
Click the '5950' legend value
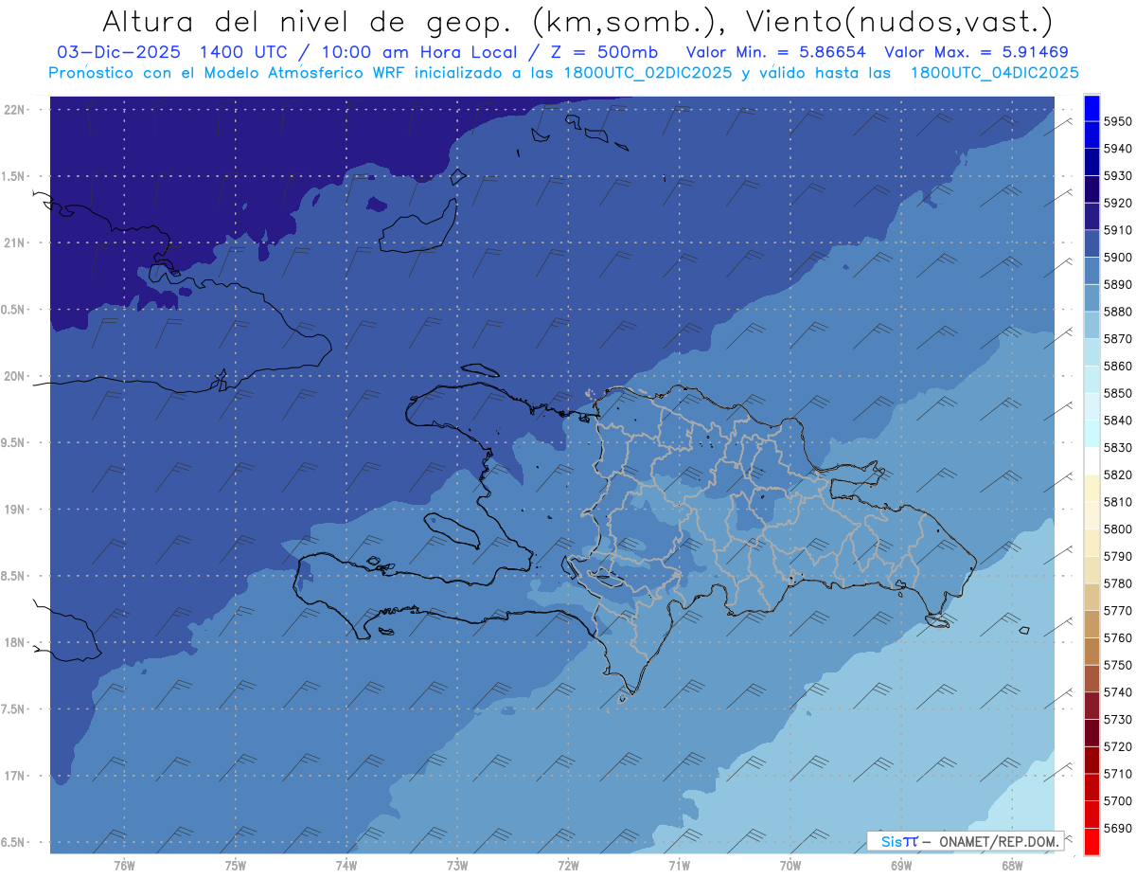coord(1117,121)
